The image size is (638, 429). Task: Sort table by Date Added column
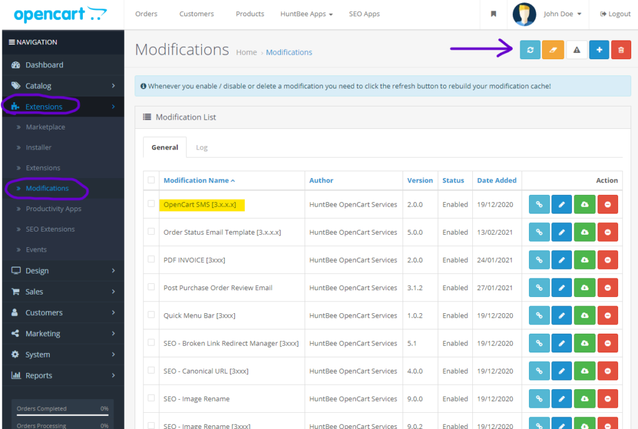tap(497, 180)
